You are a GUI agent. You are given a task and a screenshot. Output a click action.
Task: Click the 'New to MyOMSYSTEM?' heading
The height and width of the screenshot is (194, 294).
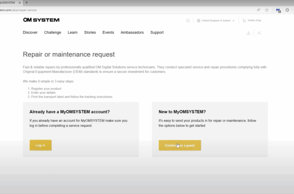coord(182,112)
